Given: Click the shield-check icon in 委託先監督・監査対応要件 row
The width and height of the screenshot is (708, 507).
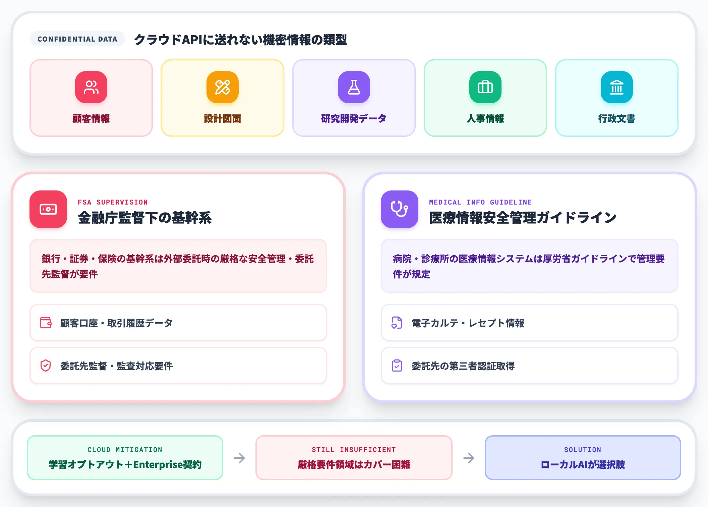Looking at the screenshot, I should [46, 365].
